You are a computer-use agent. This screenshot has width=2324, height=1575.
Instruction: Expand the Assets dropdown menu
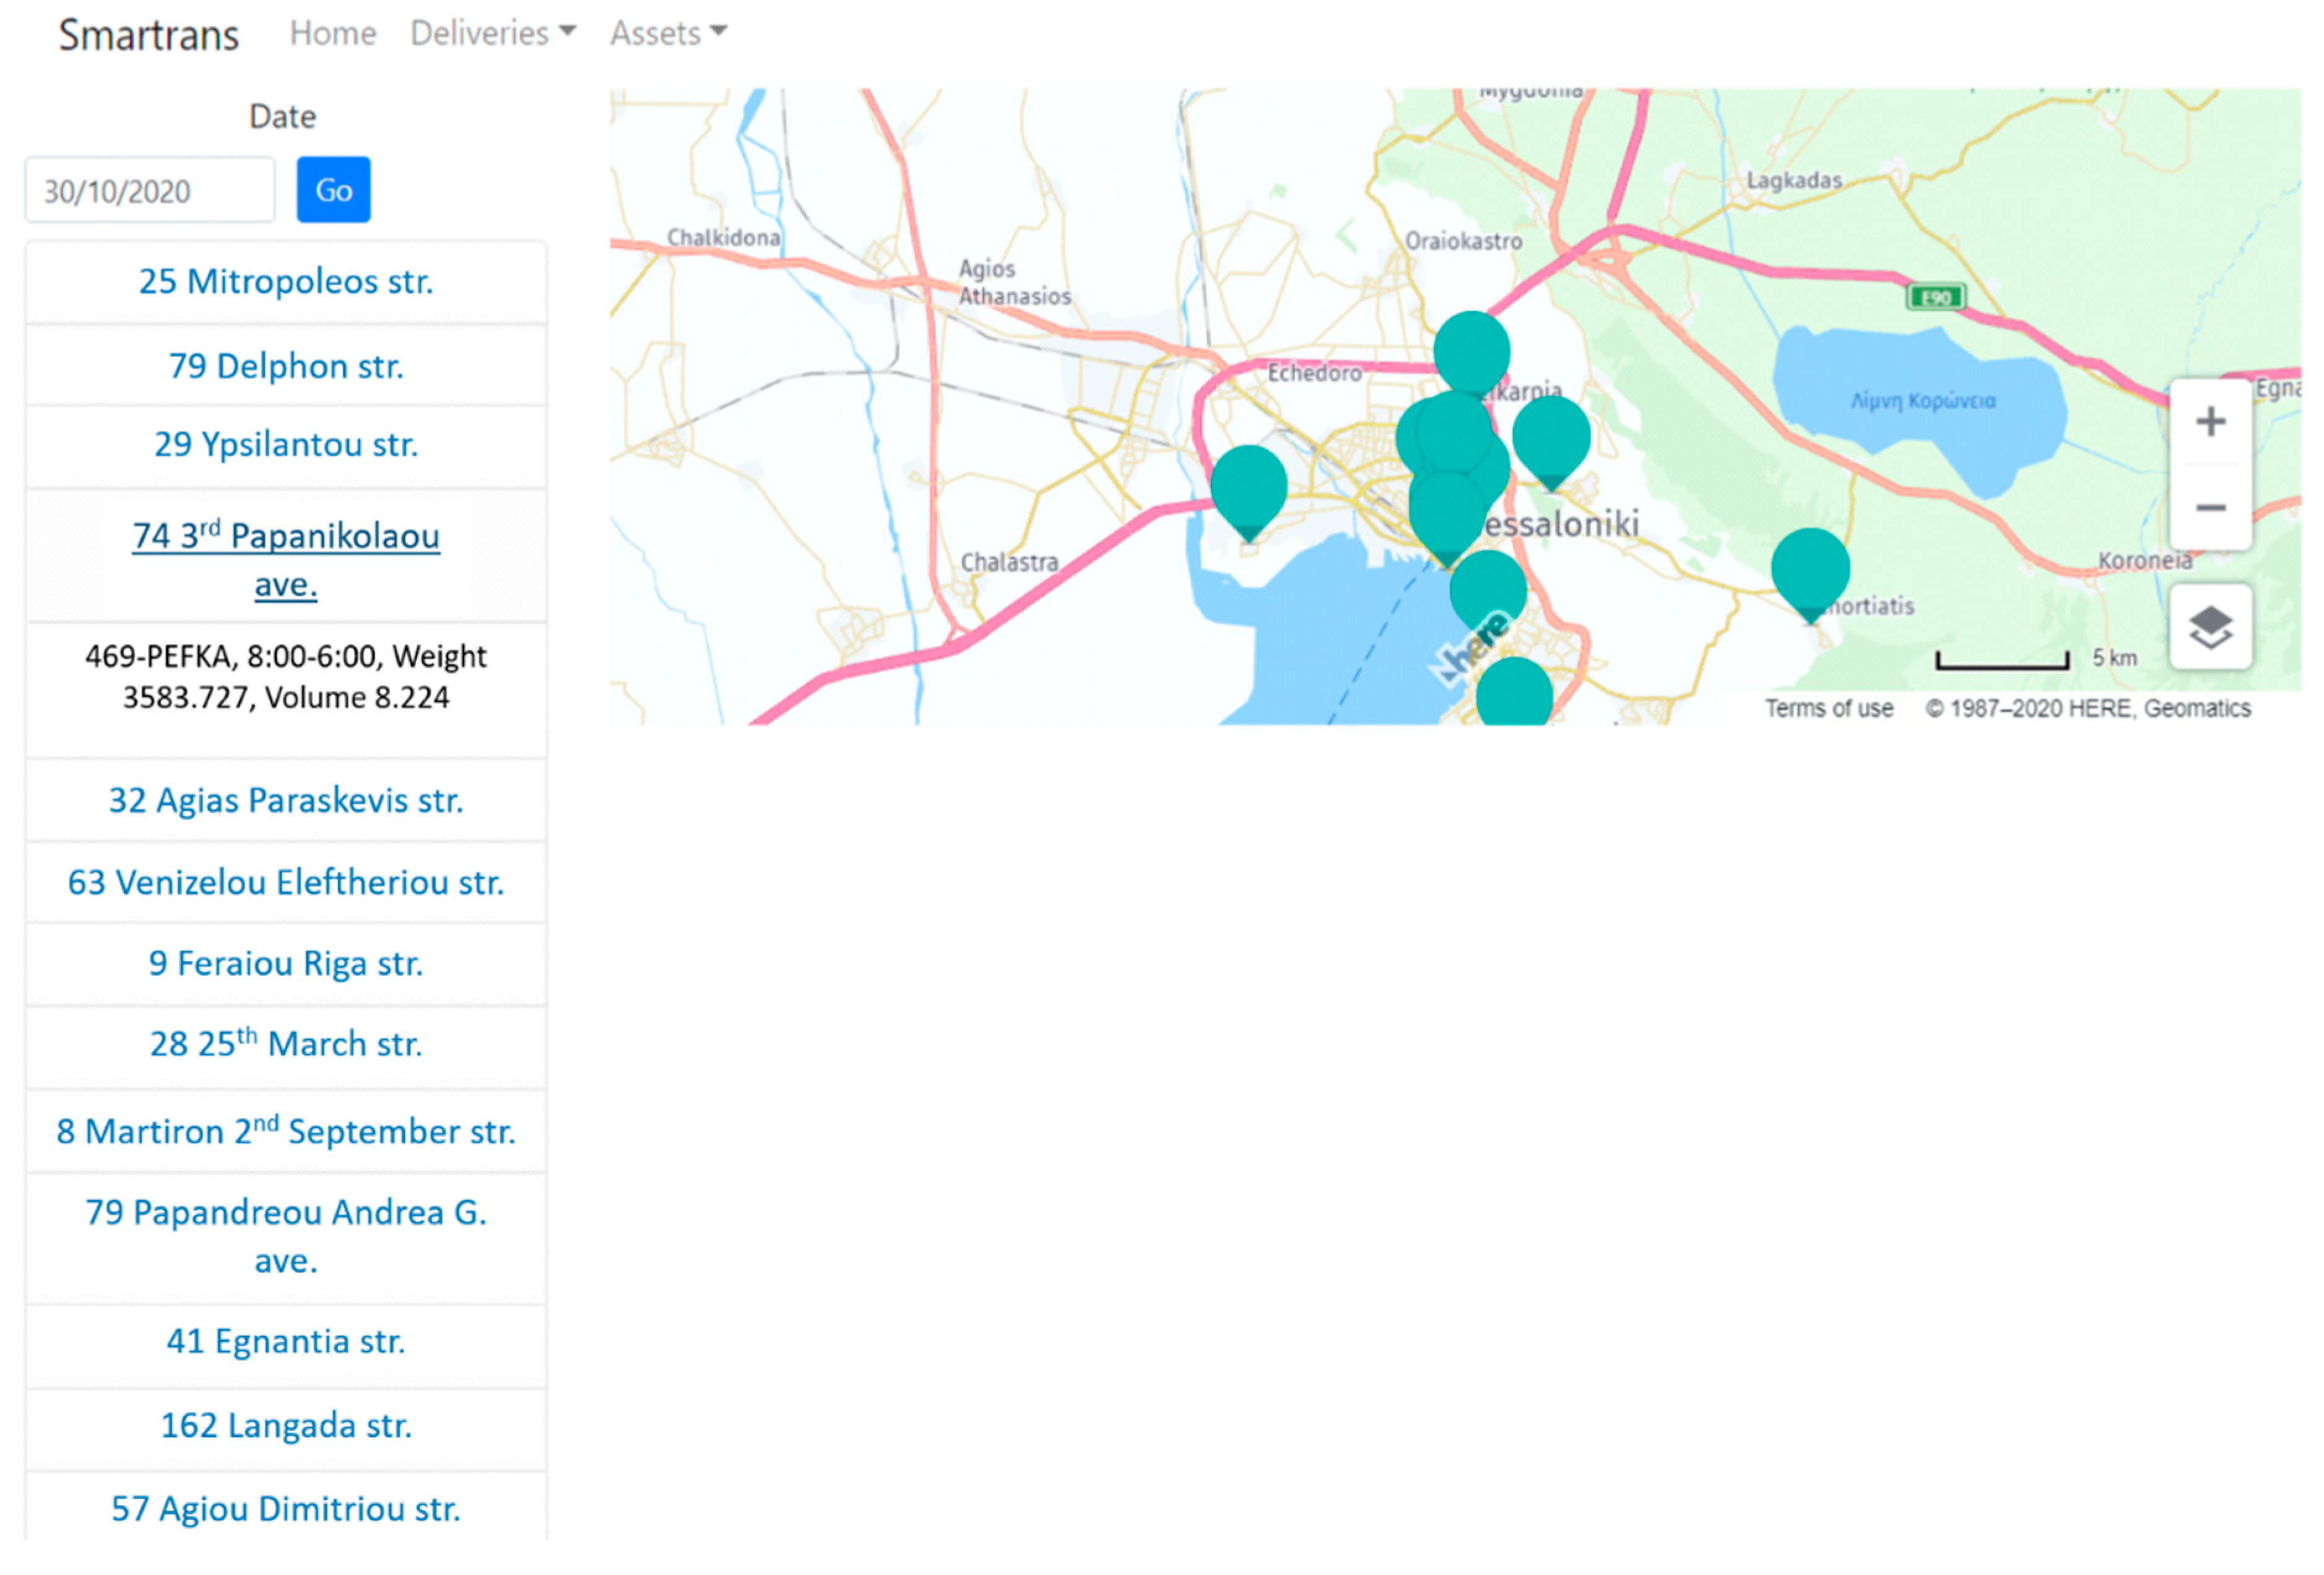click(x=668, y=33)
